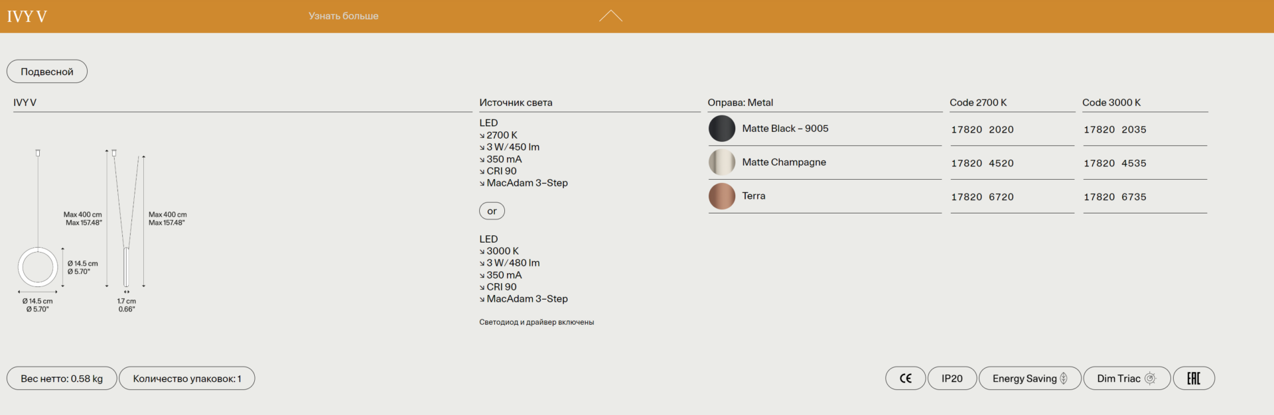
Task: Click the 'Вес нетто: 0.58 kg' badge
Action: pyautogui.click(x=62, y=379)
